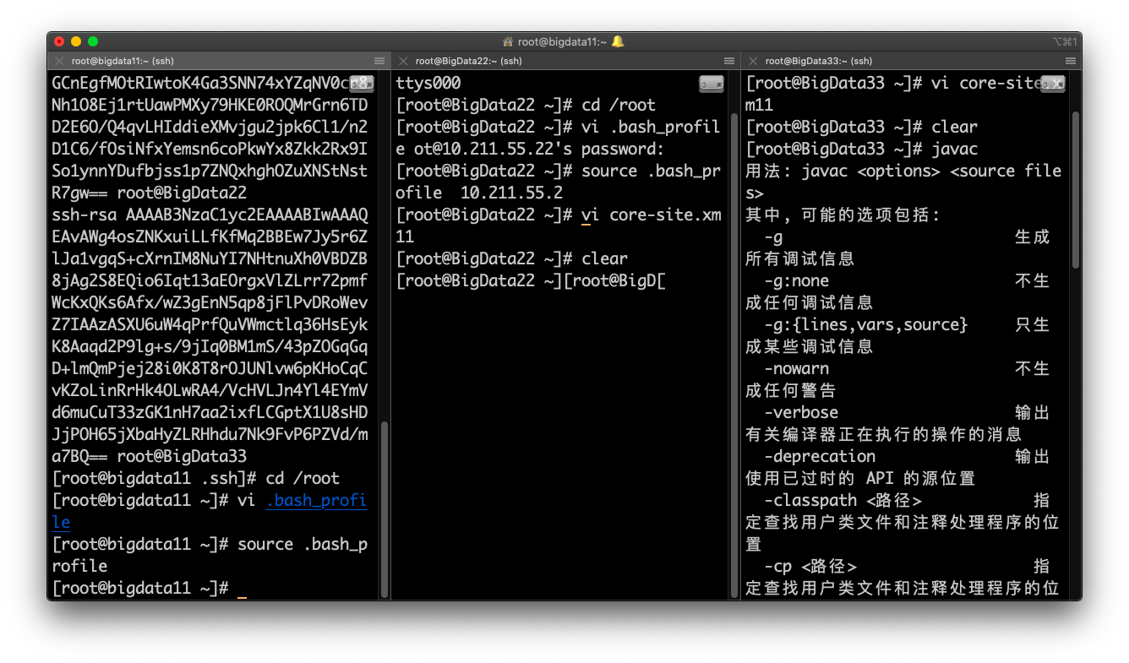Viewport: 1129px width, 663px height.
Task: Close the root@bigdata11 pane with its X
Action: click(x=59, y=61)
